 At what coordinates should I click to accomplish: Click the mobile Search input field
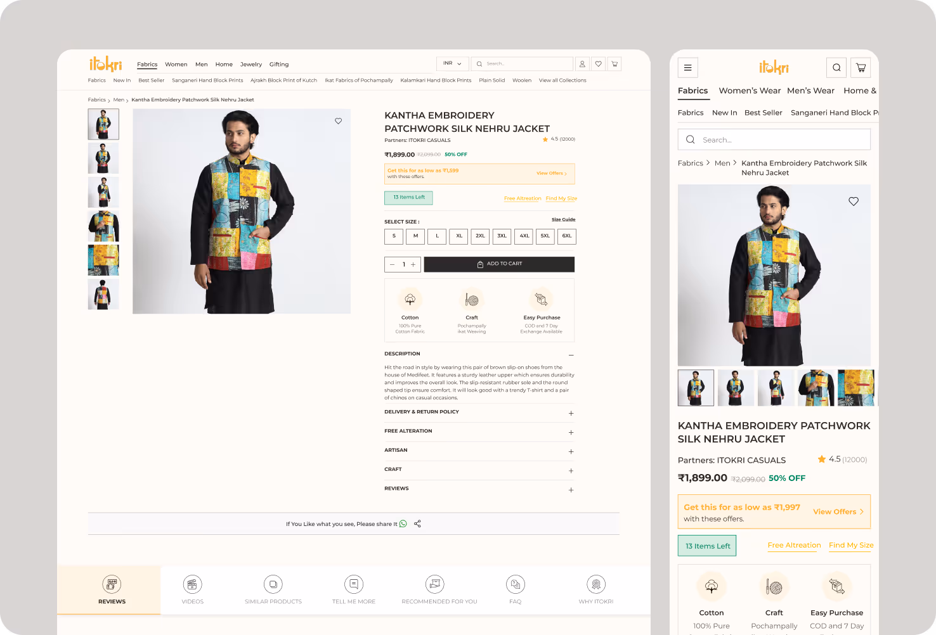pos(774,139)
